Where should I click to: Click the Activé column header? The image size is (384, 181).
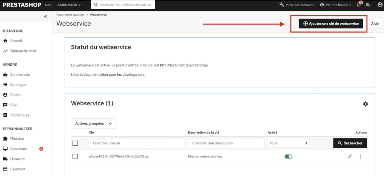272,132
